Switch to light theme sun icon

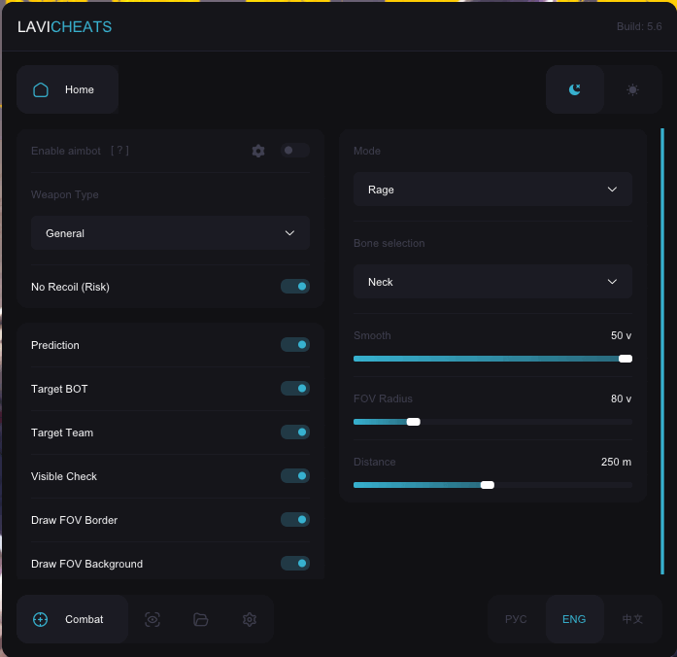632,89
